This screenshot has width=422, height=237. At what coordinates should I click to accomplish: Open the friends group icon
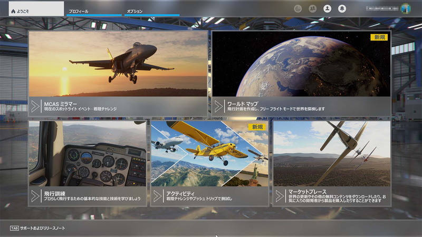(312, 9)
